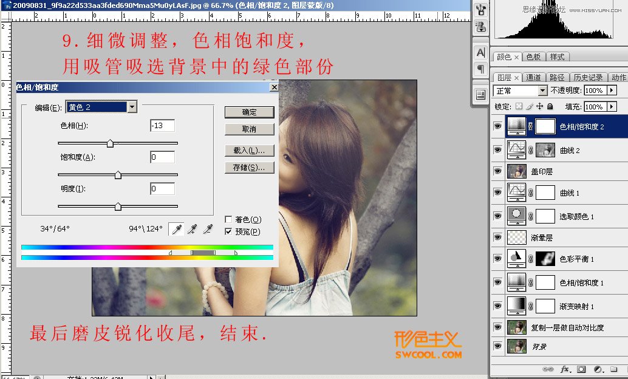Screen dimensions: 628x379
Task: Select the base eyedropper in the Hue/Saturation dialog
Action: coord(176,230)
